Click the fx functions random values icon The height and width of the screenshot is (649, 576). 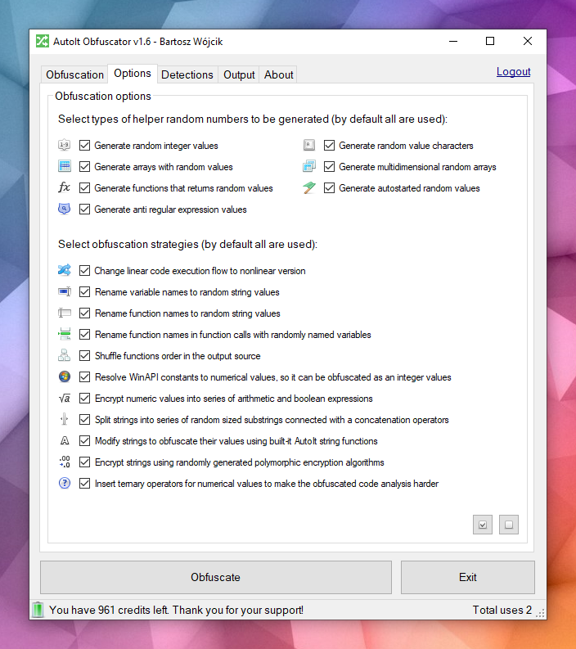coord(64,187)
